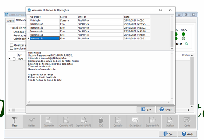Maximize the Visualizar Histórico dialog

(x=161, y=10)
